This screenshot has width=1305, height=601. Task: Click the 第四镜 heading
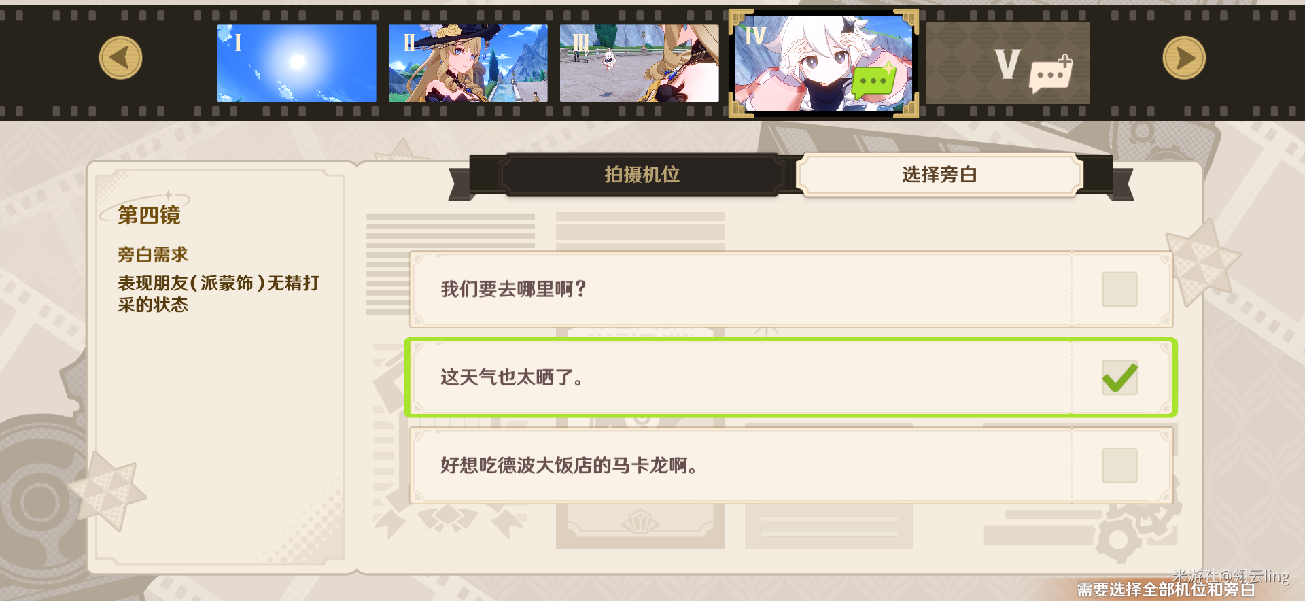pos(149,215)
